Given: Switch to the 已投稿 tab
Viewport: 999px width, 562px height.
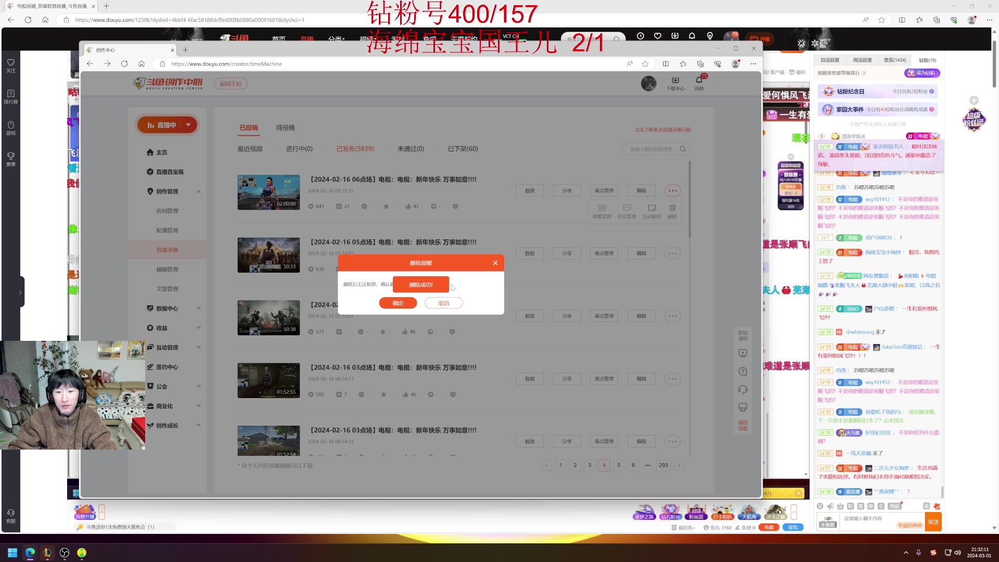Looking at the screenshot, I should point(249,127).
